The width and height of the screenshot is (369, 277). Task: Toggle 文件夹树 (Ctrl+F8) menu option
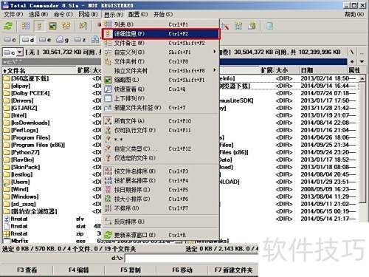click(160, 61)
